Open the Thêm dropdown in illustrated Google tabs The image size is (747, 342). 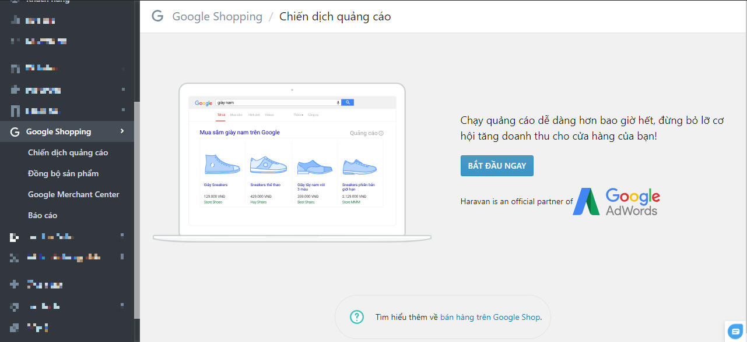click(x=298, y=115)
